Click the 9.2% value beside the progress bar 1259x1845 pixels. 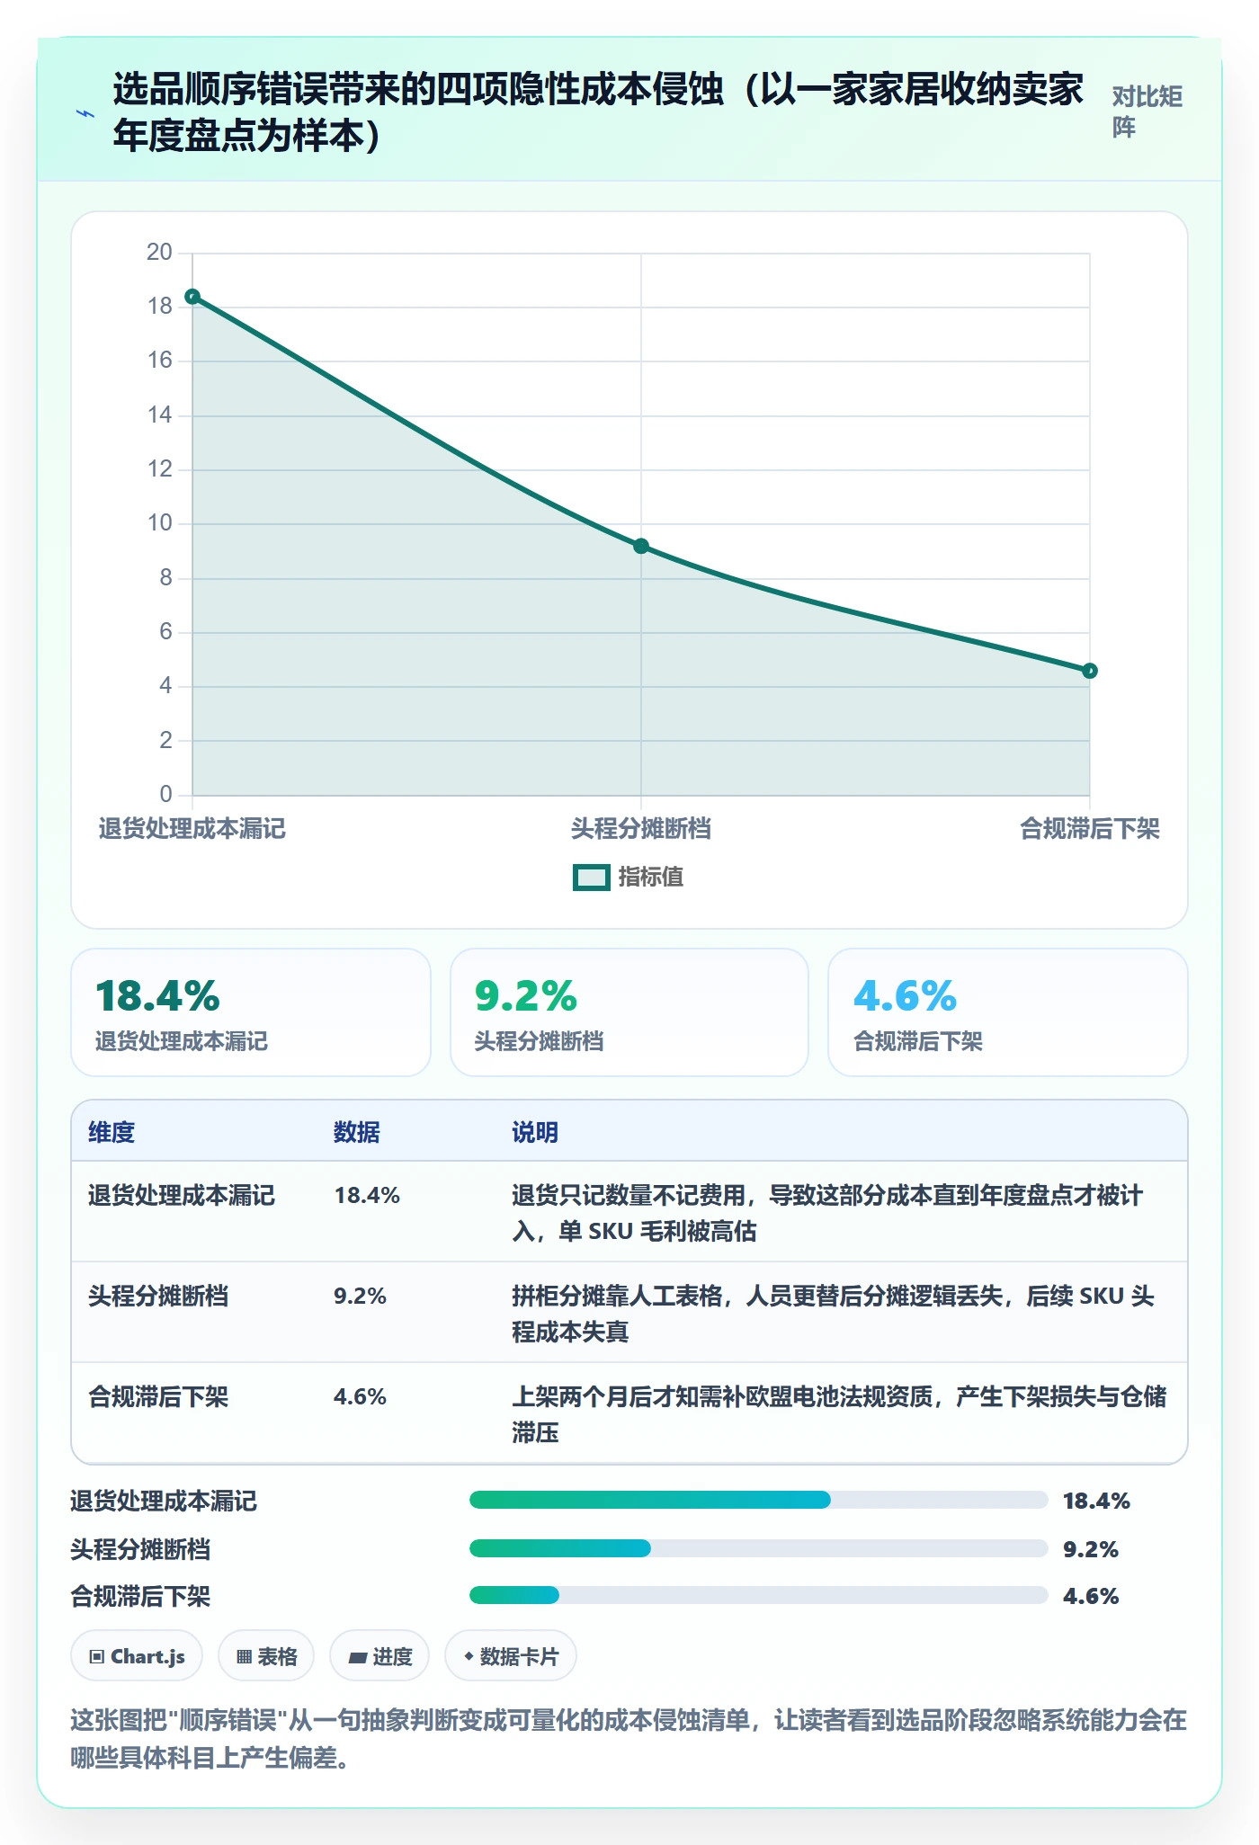point(1091,1549)
